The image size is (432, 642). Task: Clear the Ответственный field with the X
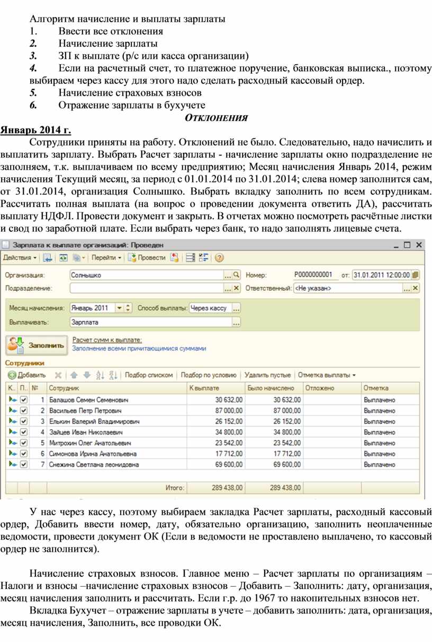click(416, 288)
